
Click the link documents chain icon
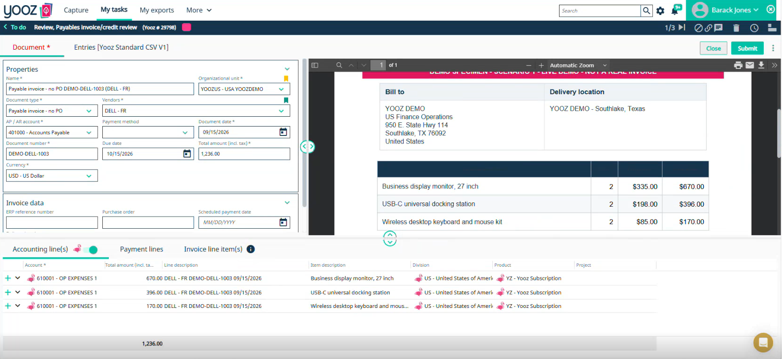(x=708, y=28)
